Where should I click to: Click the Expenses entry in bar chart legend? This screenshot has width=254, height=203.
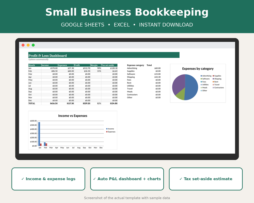[111, 132]
